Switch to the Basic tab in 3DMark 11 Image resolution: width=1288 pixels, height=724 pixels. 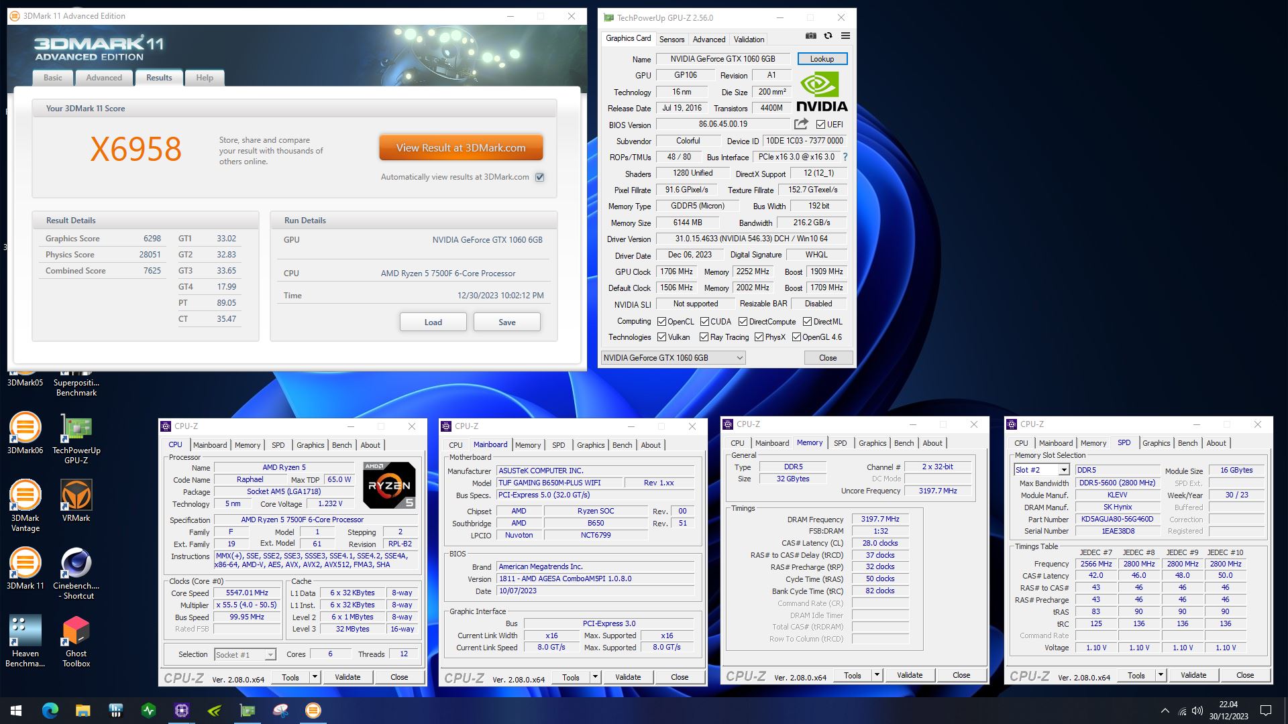pyautogui.click(x=53, y=78)
